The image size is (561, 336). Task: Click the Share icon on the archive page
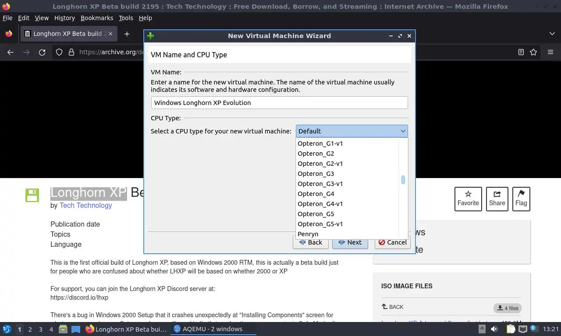coord(497,199)
